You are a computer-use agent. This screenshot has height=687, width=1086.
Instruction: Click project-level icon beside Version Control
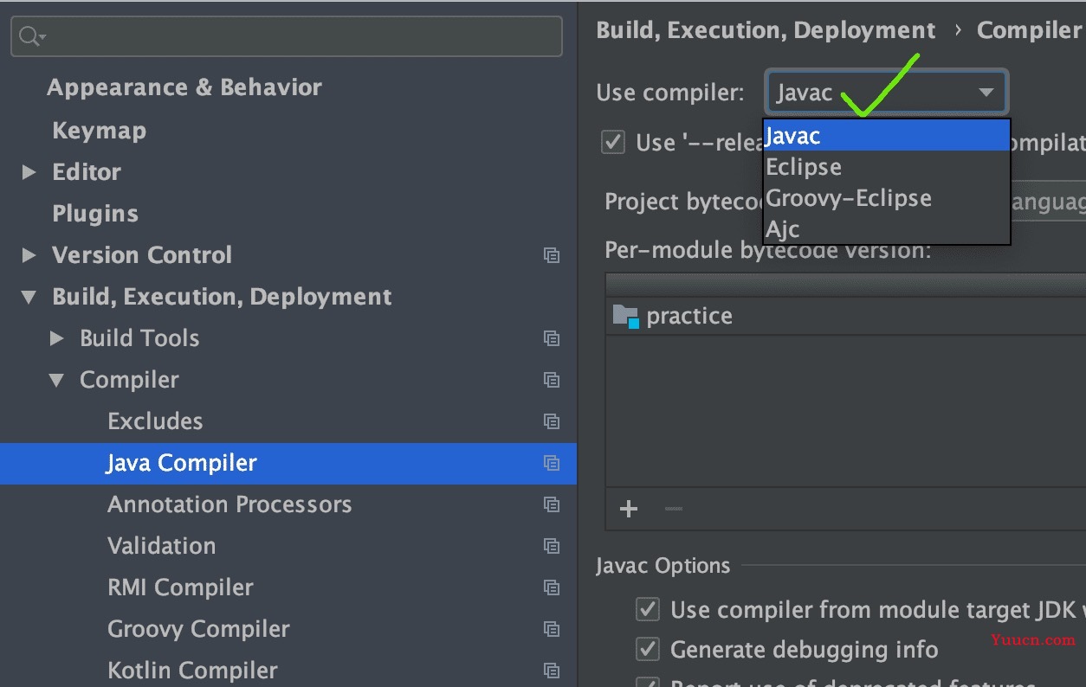pos(552,255)
